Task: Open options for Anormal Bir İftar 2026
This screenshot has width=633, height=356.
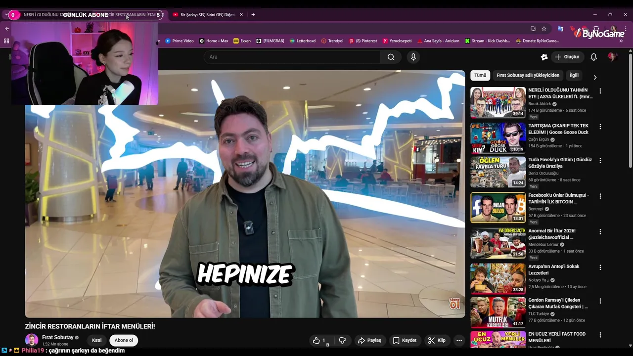Action: tap(600, 231)
